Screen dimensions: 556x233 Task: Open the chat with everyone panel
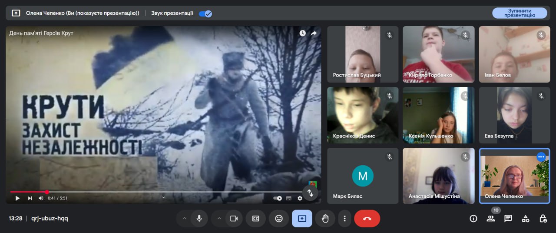click(x=508, y=219)
